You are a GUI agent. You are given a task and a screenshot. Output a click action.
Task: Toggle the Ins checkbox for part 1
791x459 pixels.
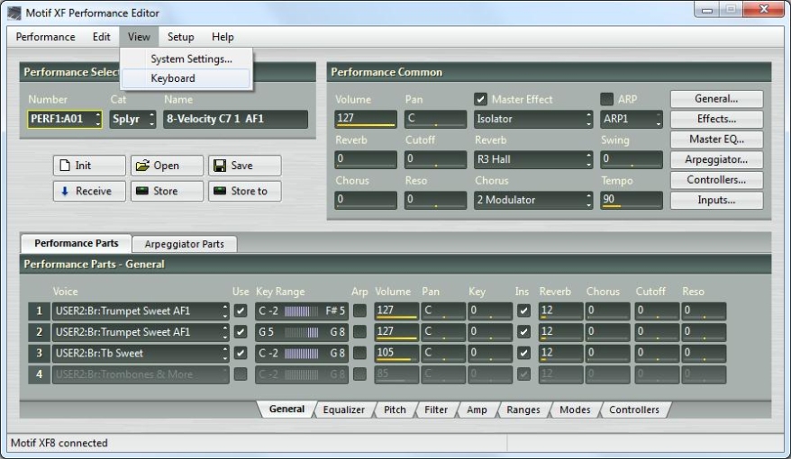(x=523, y=310)
